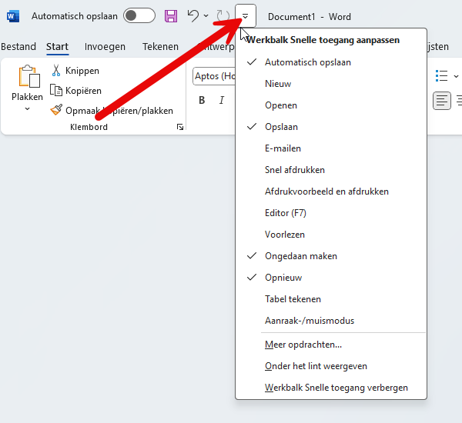462x423 pixels.
Task: Click the Plakken clipboard icon
Action: tap(28, 78)
